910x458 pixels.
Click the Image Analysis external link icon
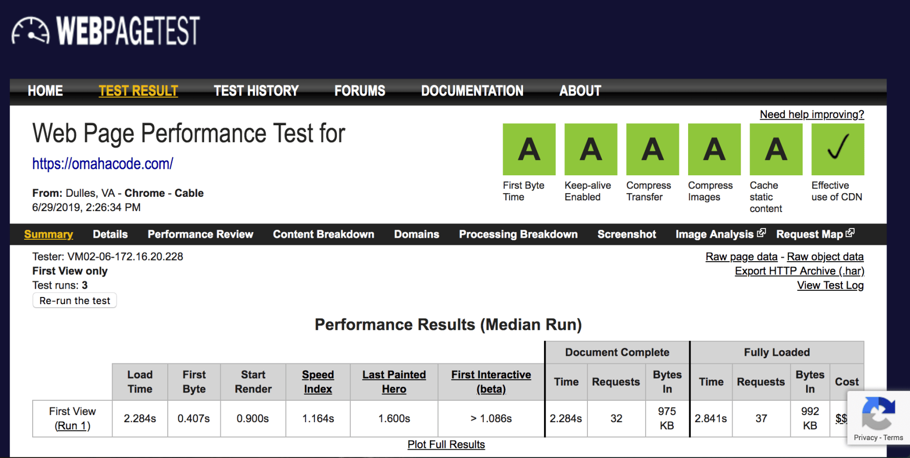click(761, 233)
